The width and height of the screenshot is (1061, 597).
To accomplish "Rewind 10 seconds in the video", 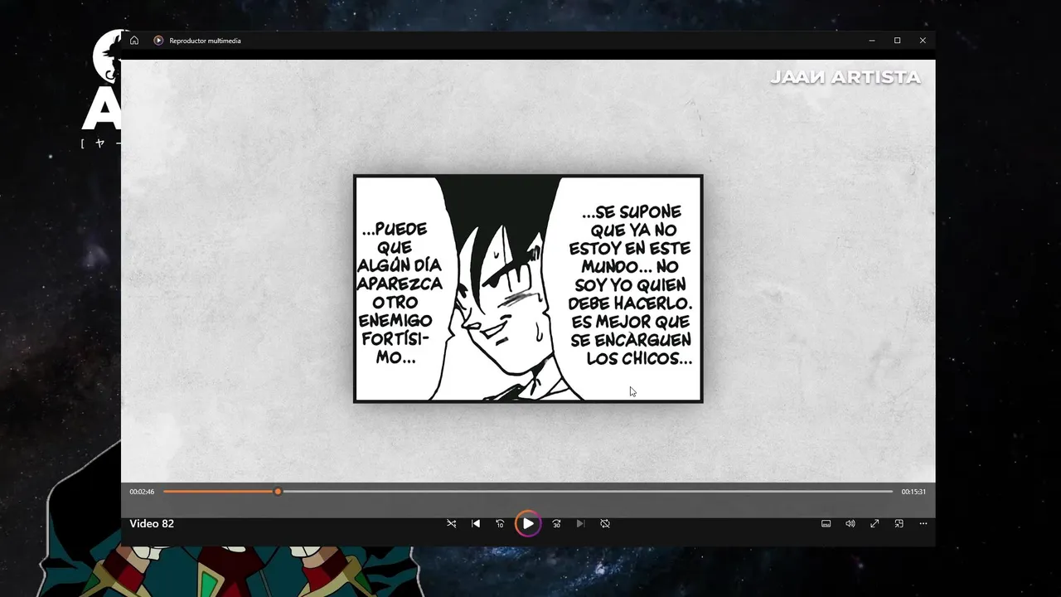I will click(x=500, y=524).
